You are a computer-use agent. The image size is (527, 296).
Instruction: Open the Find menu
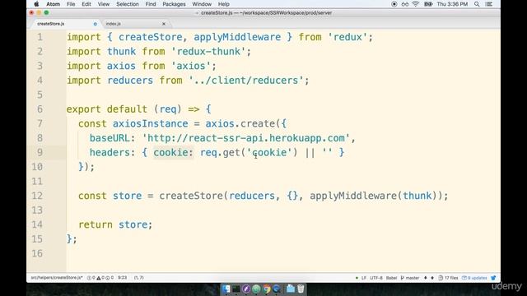point(151,4)
